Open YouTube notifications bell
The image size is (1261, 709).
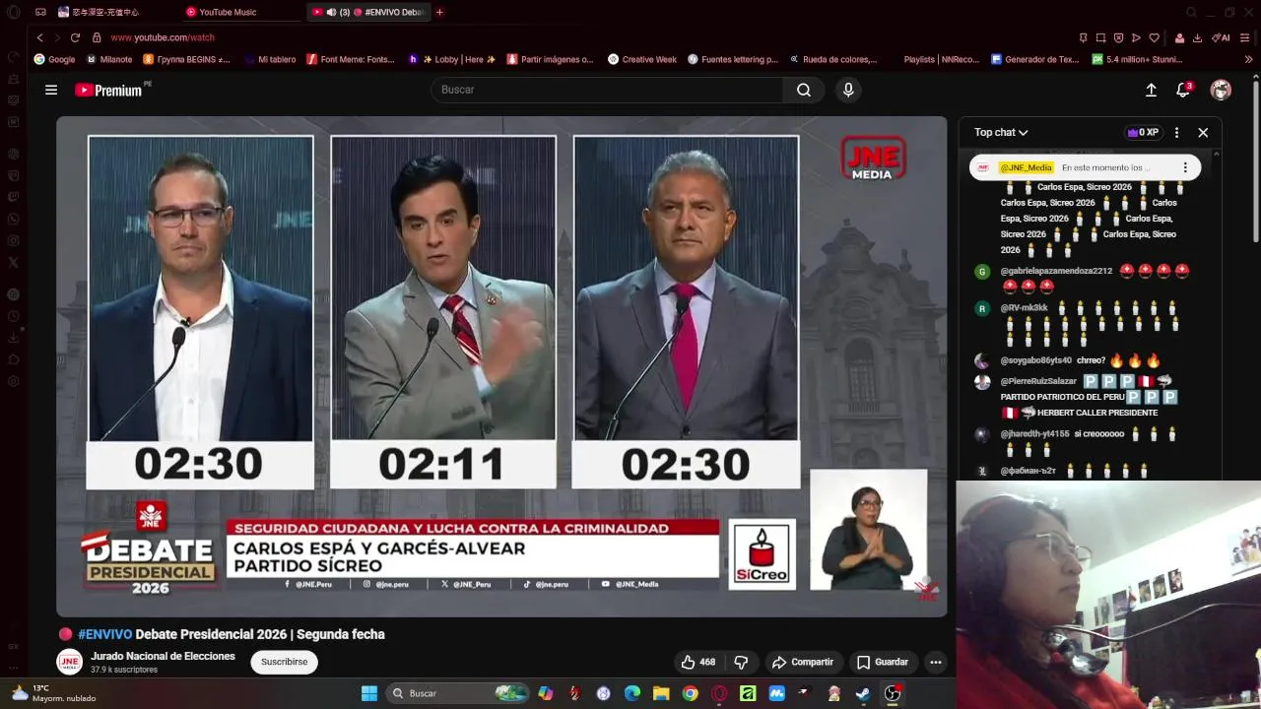(x=1183, y=90)
